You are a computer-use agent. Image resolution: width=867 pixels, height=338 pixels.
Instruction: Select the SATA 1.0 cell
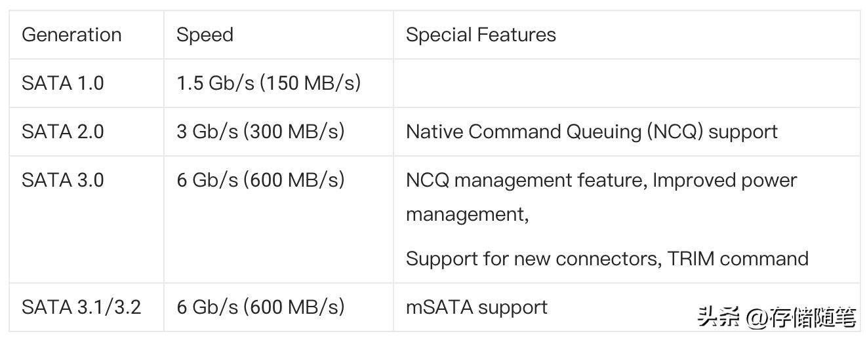[63, 83]
